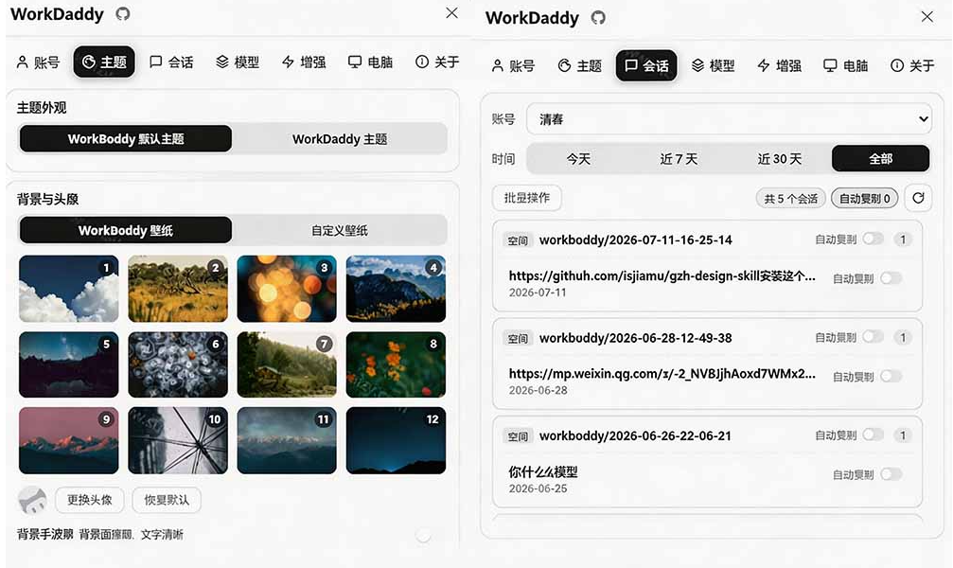Screen dimensions: 953x568
Task: Open GitHub icon in left WorkDaddy window
Action: (123, 14)
